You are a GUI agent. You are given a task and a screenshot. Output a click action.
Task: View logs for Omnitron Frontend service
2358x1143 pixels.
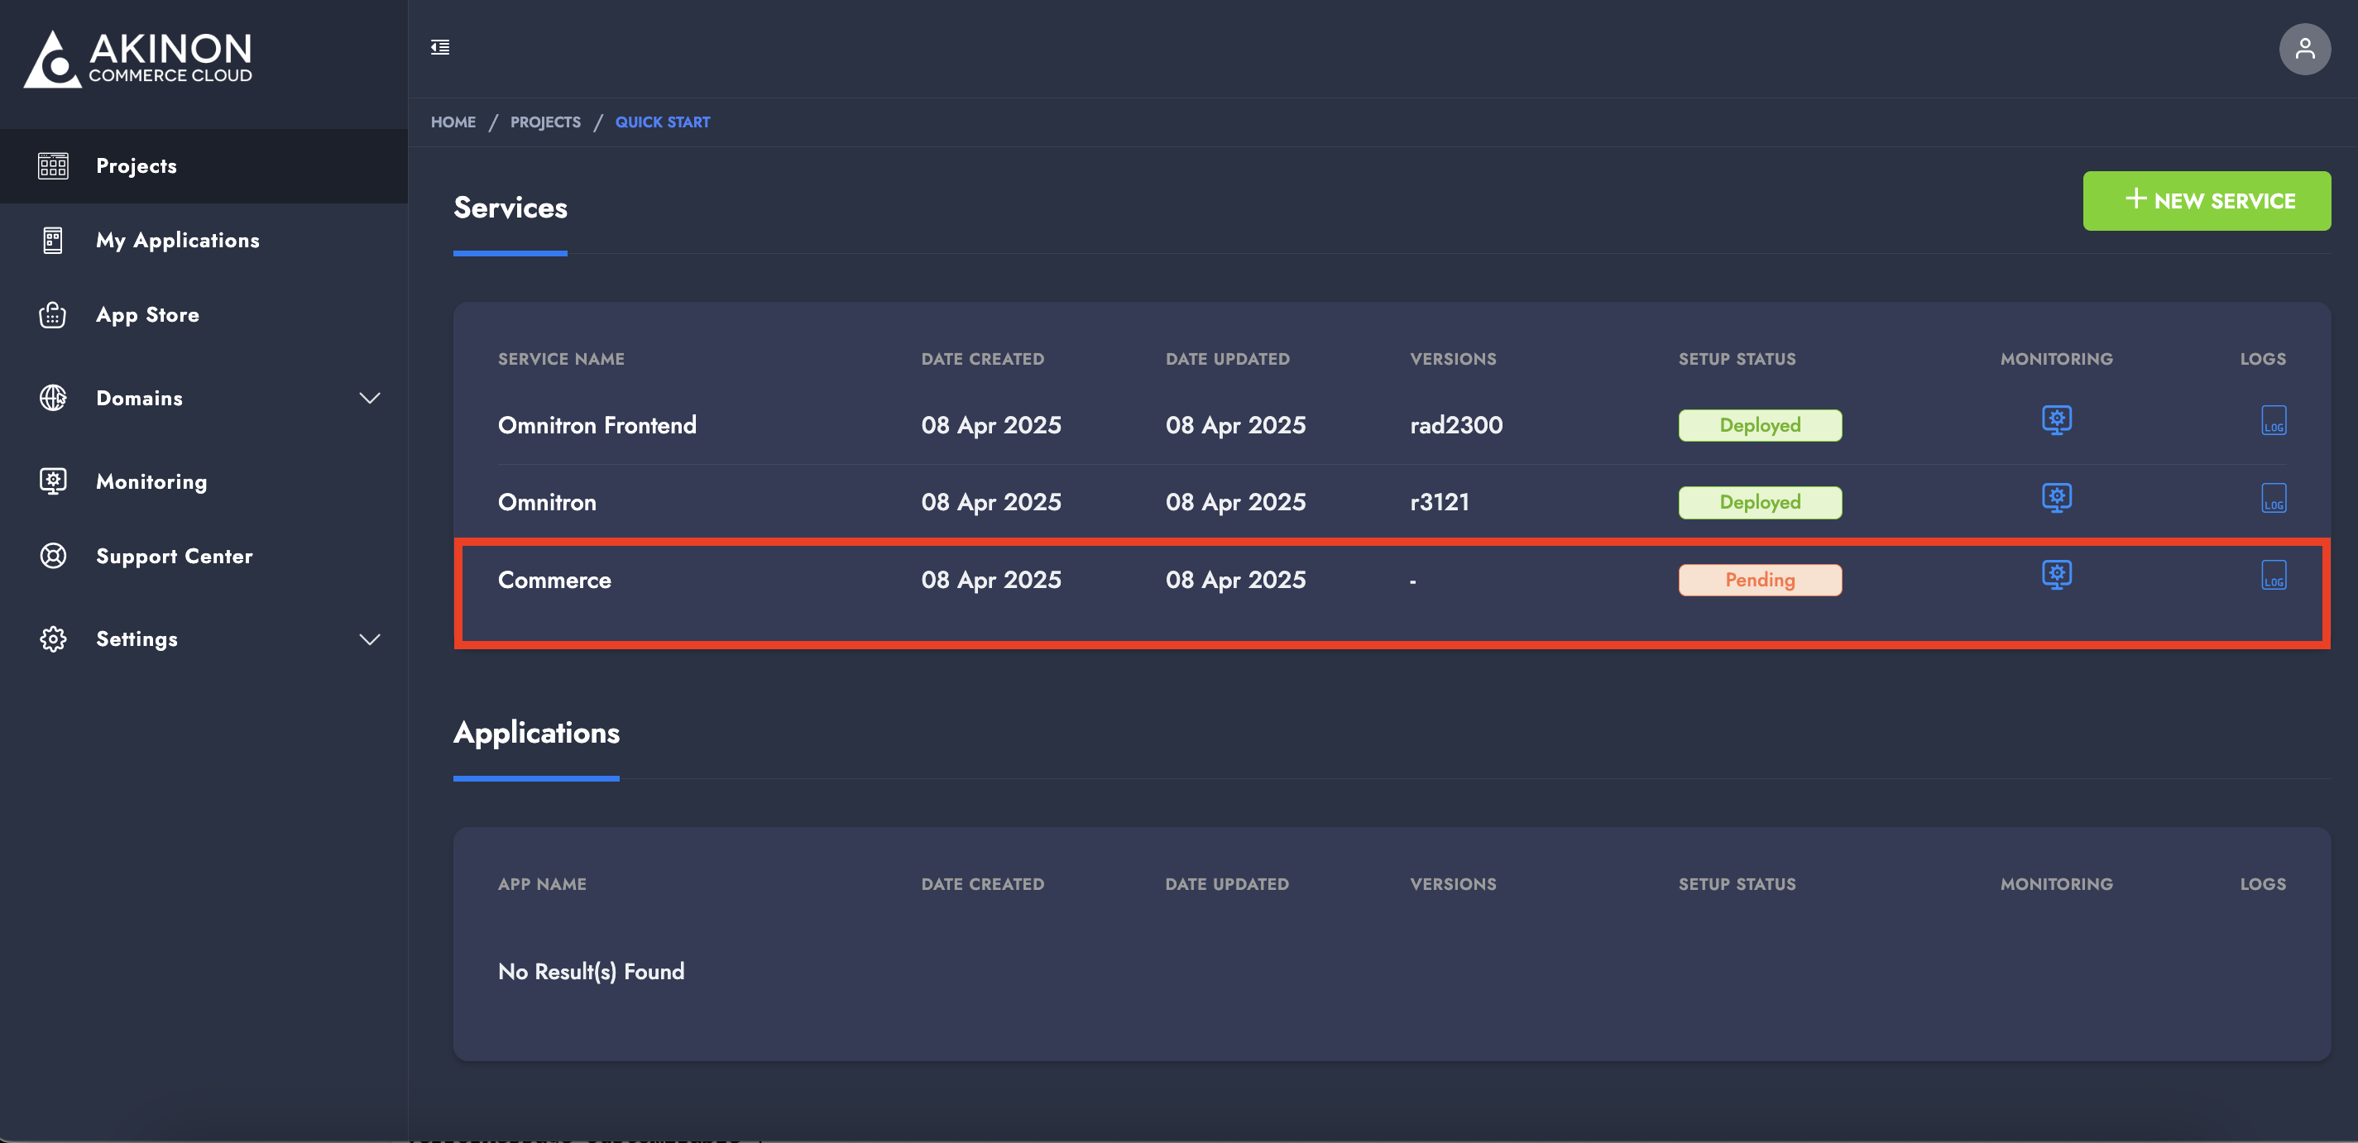pos(2273,421)
